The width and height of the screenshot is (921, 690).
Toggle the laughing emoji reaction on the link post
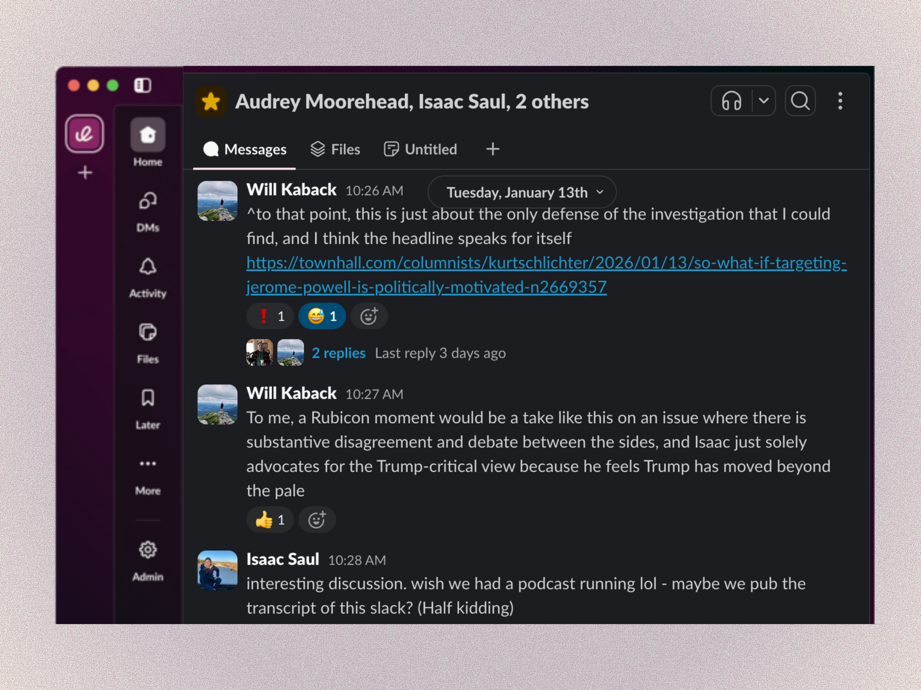321,316
